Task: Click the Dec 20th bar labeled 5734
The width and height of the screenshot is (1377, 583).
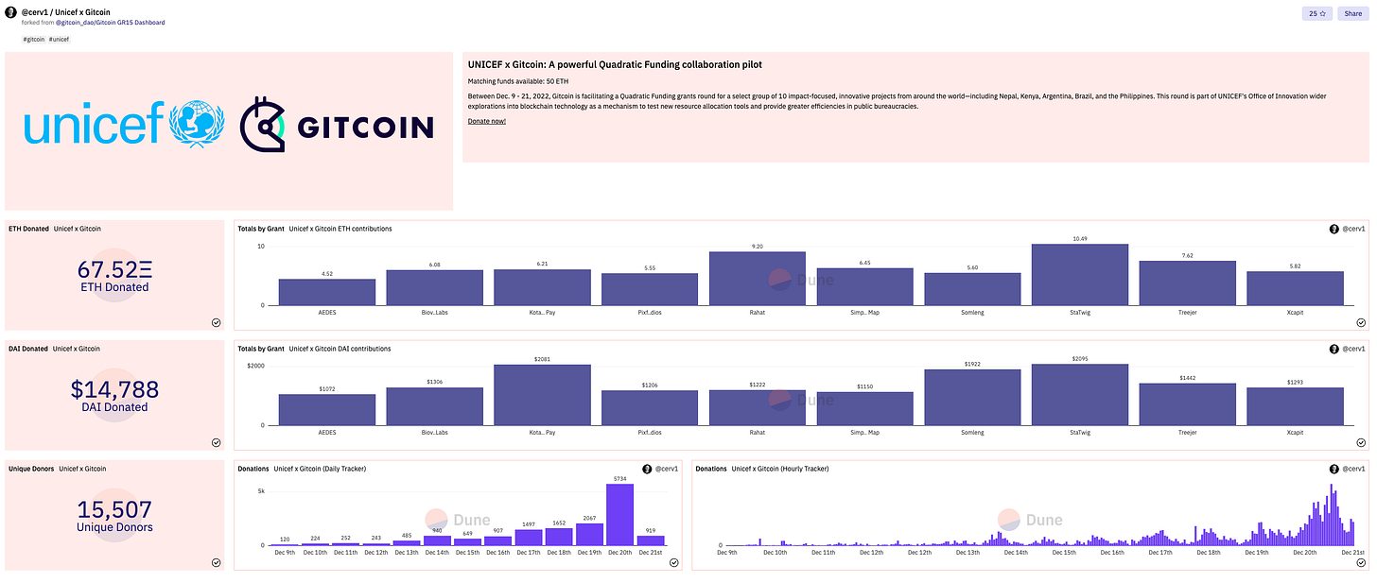Action: click(619, 515)
